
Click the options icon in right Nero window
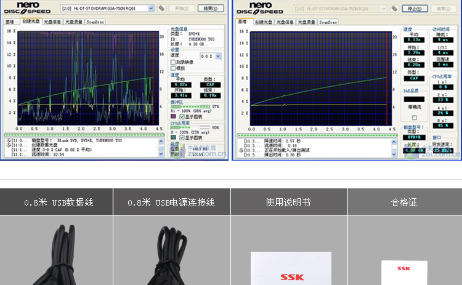394,9
